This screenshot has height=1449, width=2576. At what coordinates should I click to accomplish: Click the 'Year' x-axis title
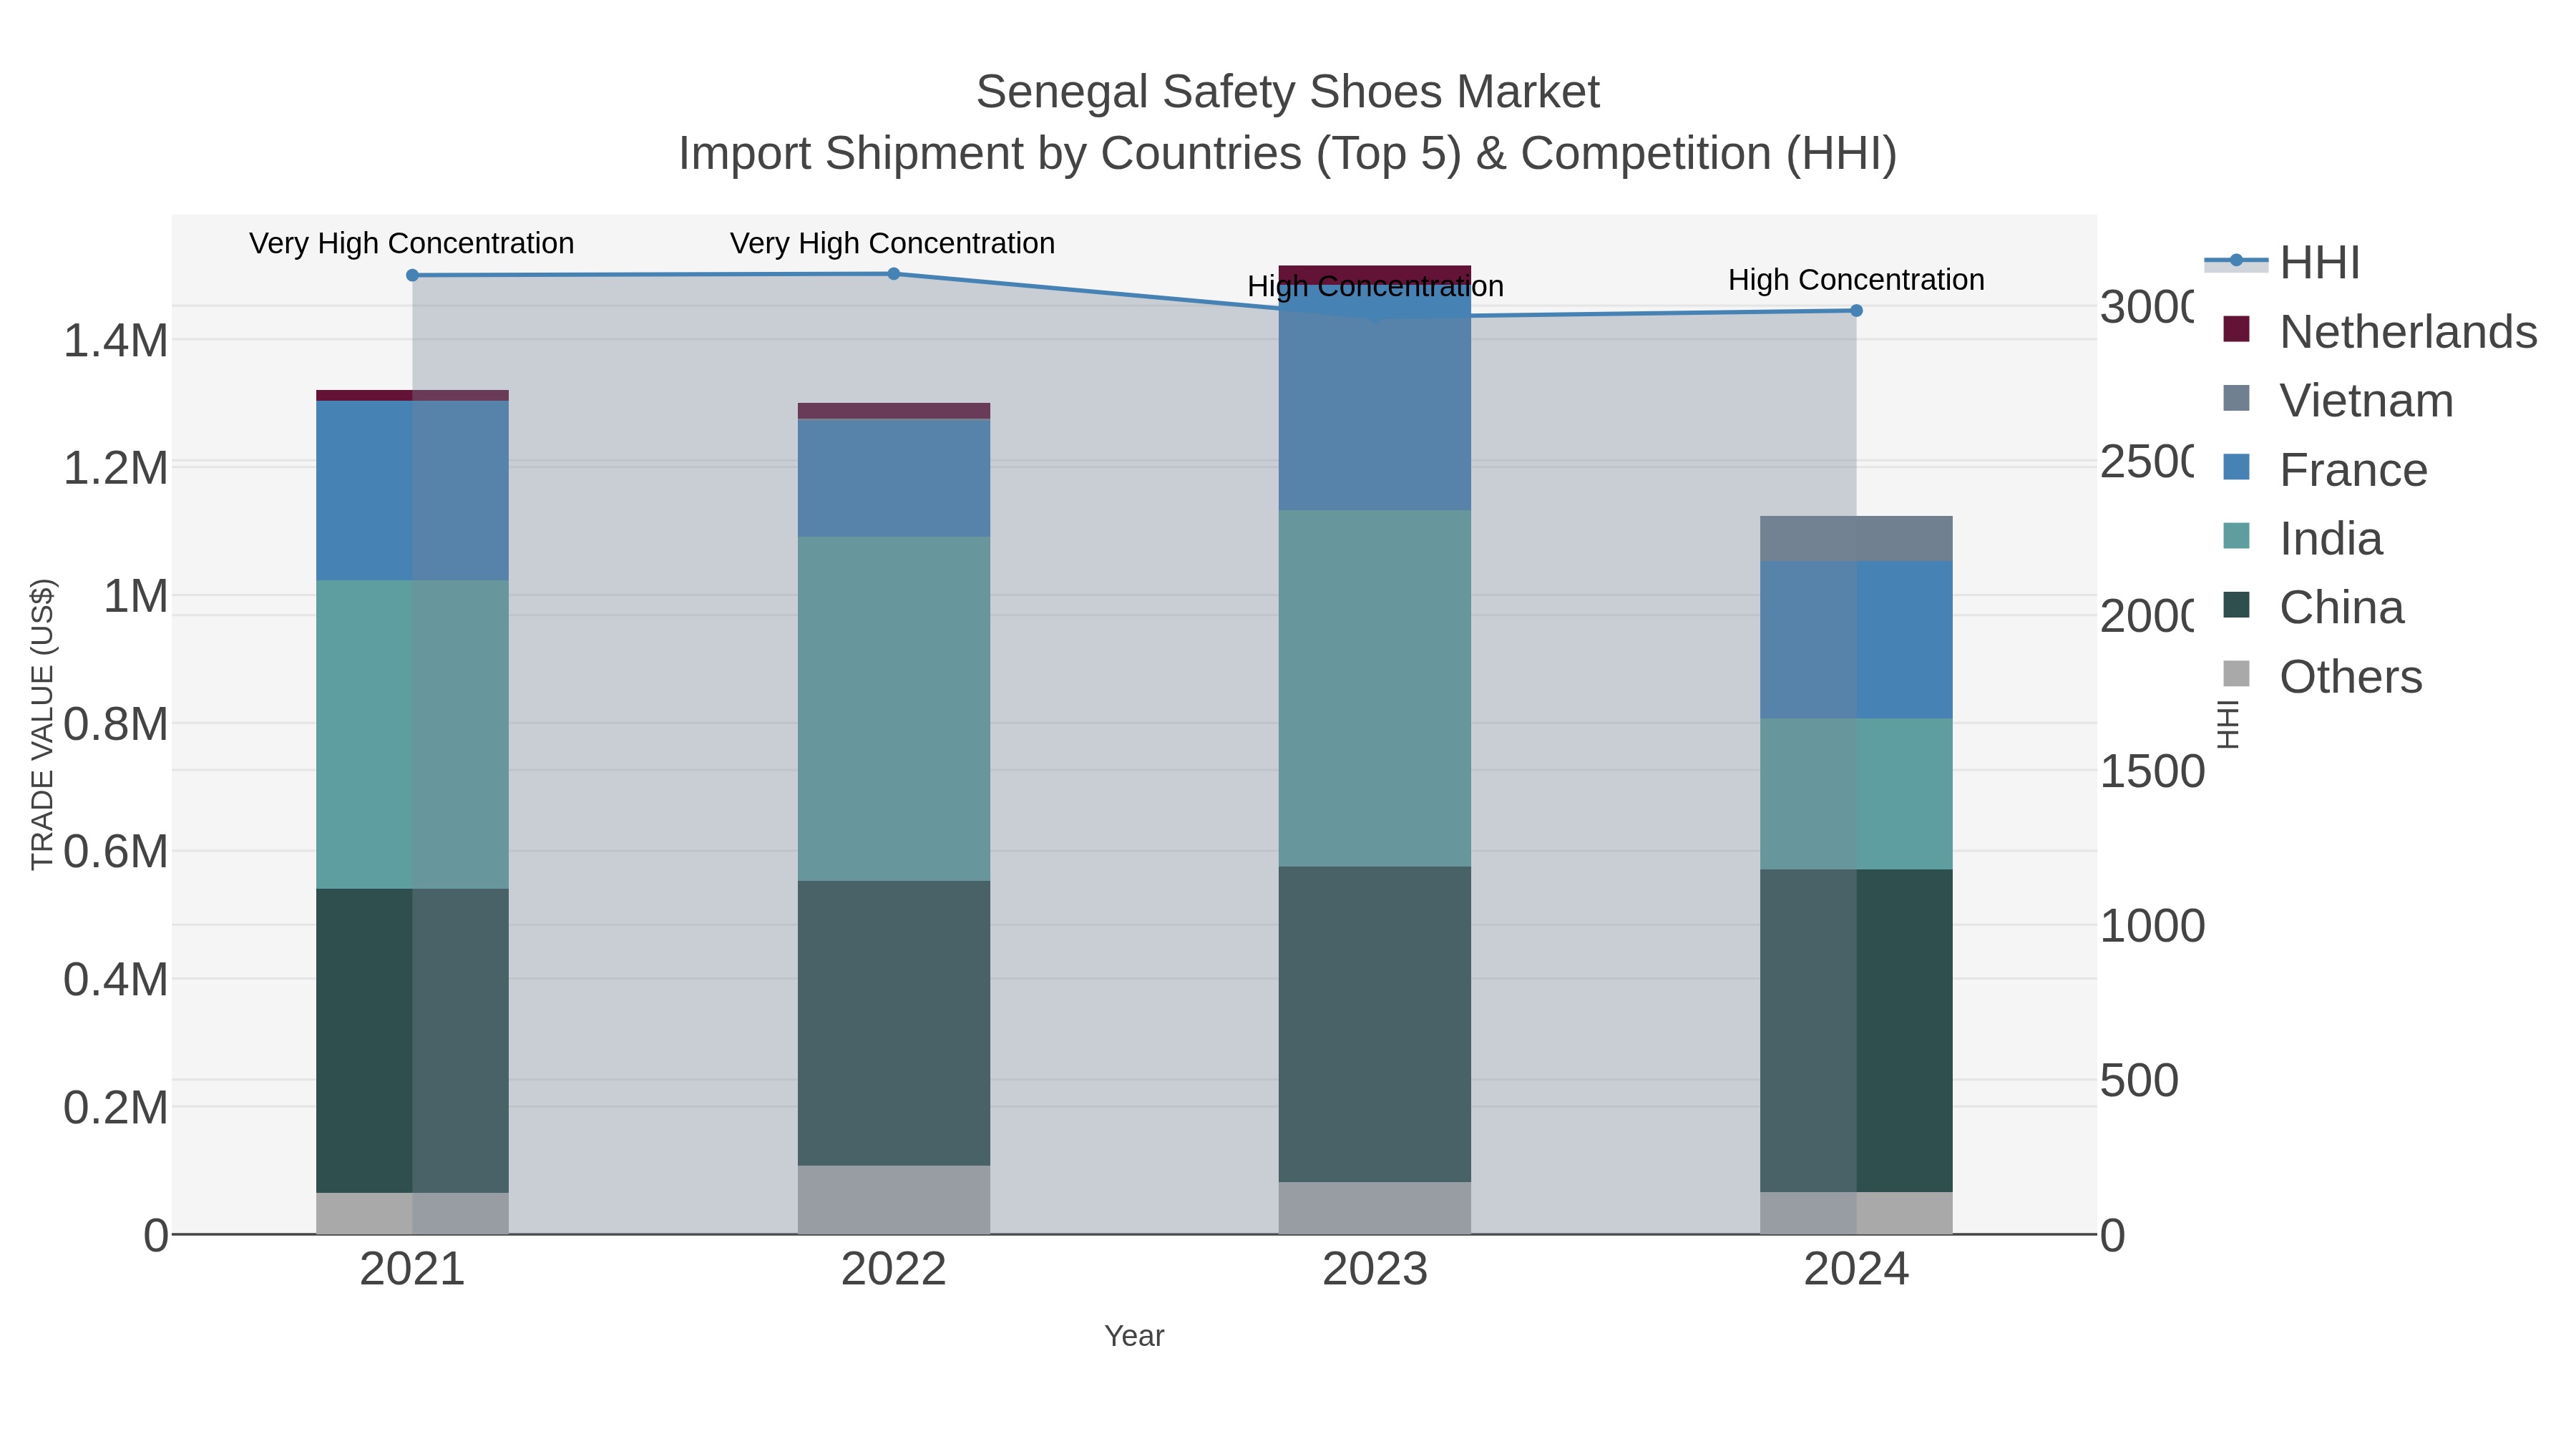[x=1134, y=1336]
